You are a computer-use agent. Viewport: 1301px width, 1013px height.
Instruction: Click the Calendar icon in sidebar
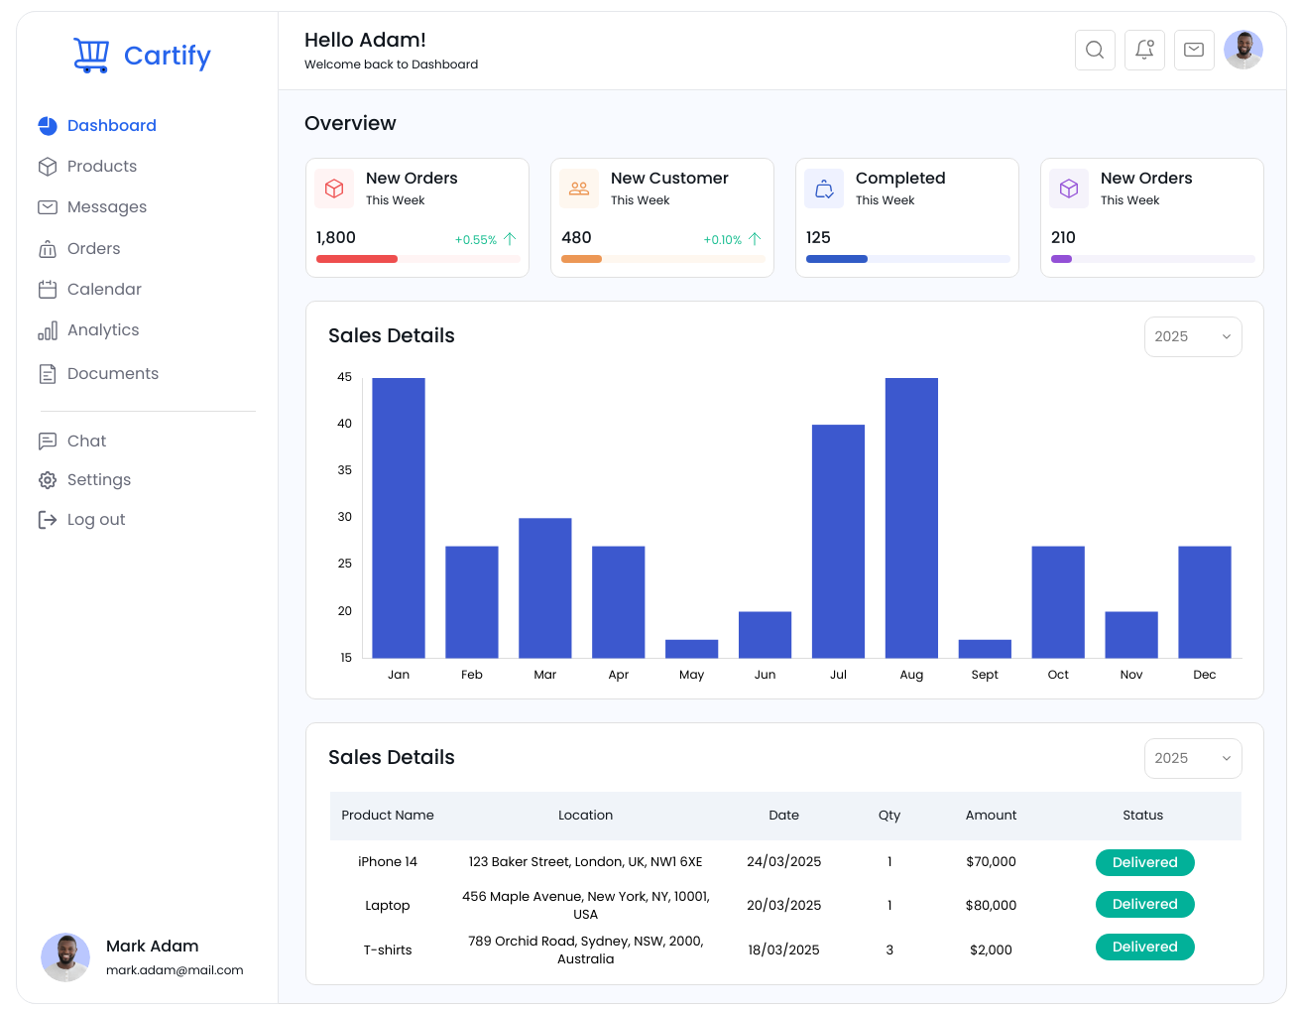48,290
